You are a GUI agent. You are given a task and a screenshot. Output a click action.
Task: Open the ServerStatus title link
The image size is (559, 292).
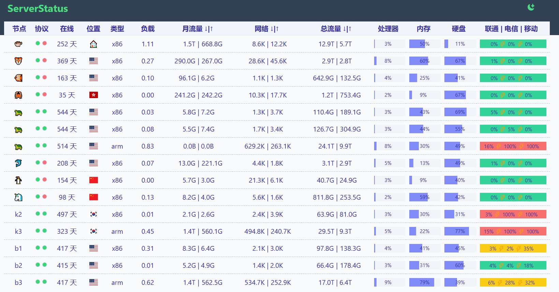click(38, 9)
